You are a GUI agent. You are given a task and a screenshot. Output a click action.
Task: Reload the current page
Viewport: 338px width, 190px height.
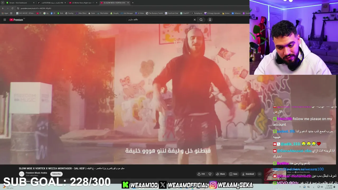[12, 8]
